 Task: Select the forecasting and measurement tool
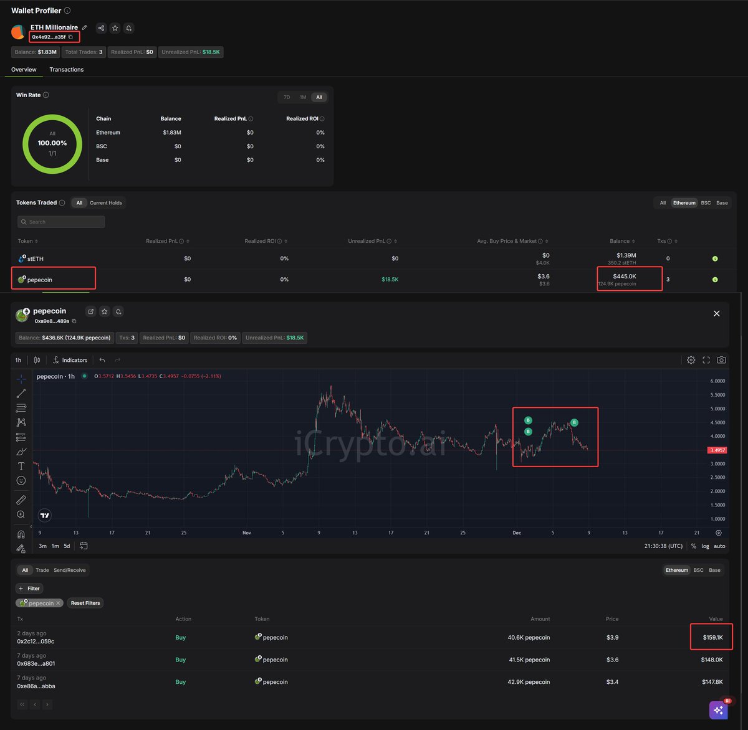point(21,437)
